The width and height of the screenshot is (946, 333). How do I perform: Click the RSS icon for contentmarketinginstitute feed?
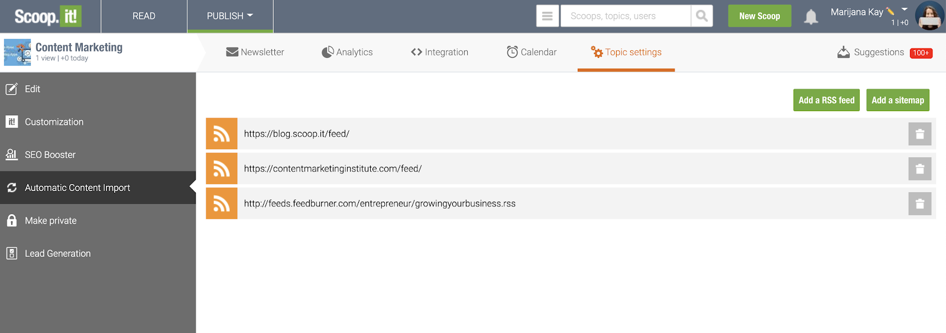pos(222,169)
